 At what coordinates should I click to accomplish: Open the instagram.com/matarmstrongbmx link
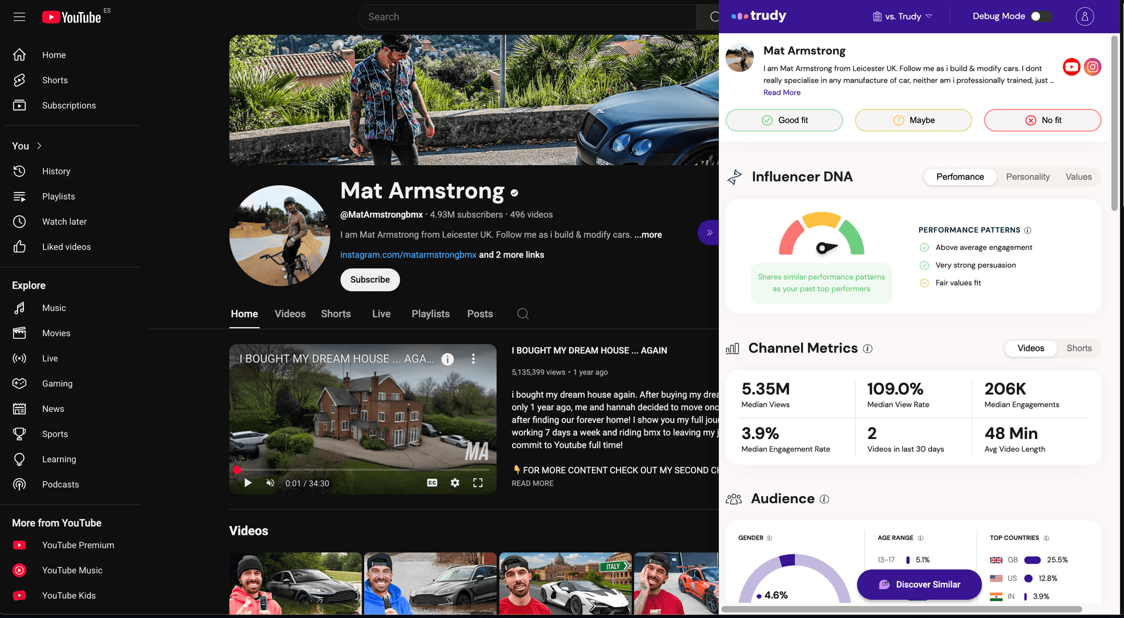click(x=408, y=255)
